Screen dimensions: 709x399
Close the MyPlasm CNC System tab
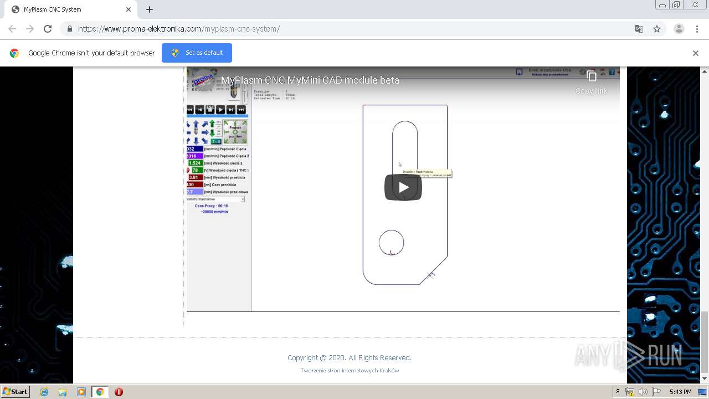tap(129, 9)
